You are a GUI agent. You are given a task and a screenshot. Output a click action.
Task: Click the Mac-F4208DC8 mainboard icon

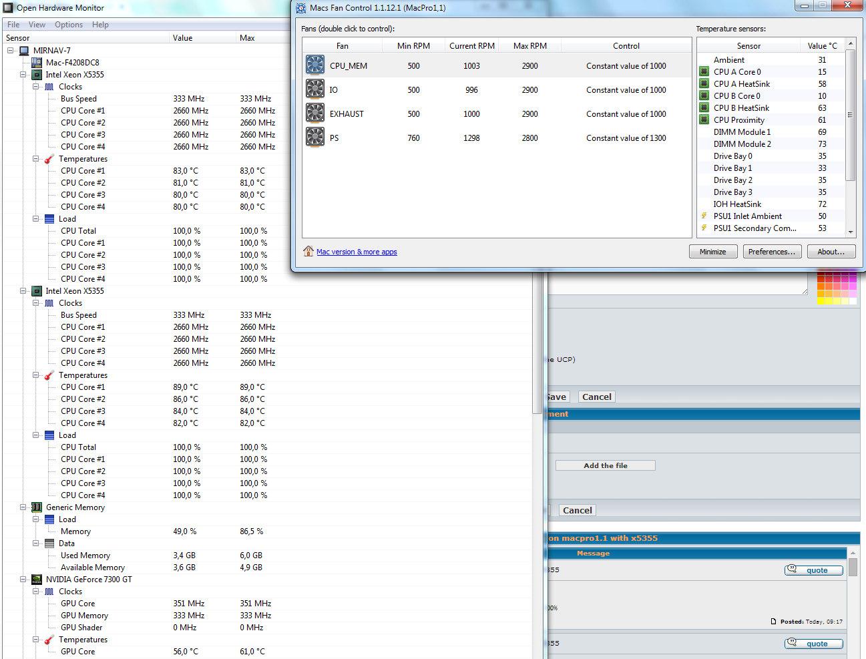click(37, 63)
